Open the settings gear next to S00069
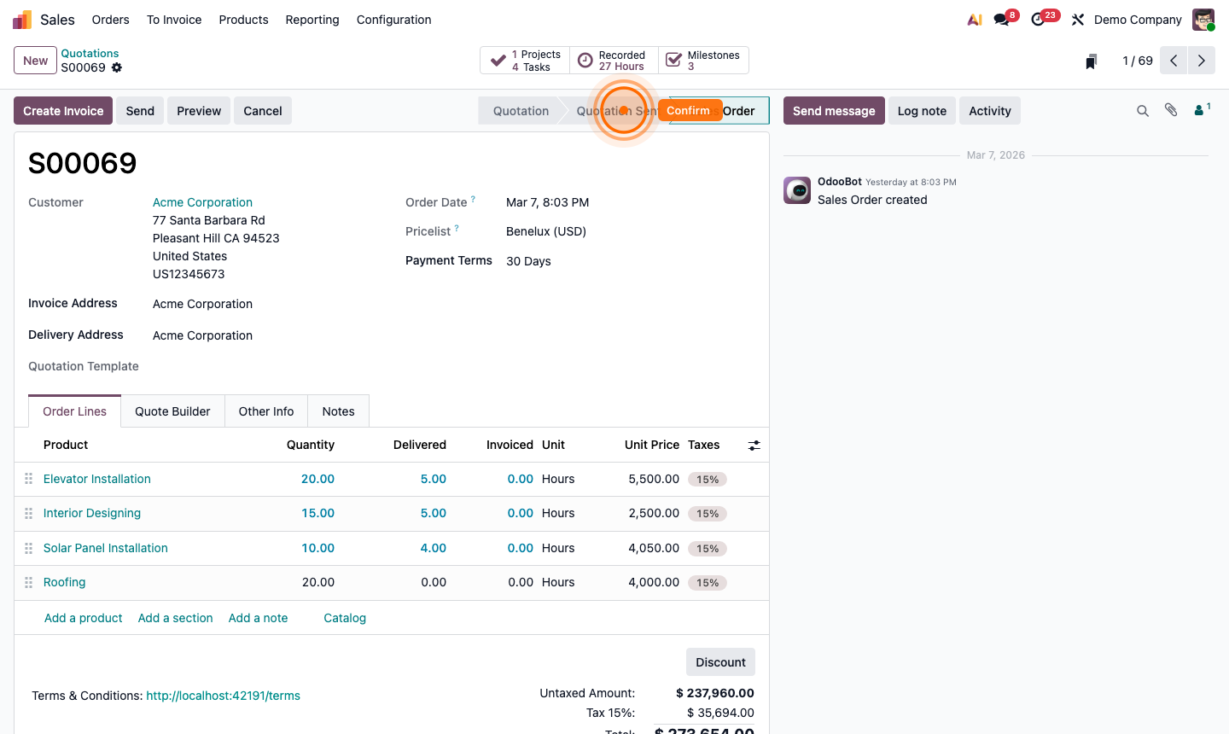Screen dimensions: 1229x734 click(x=115, y=67)
